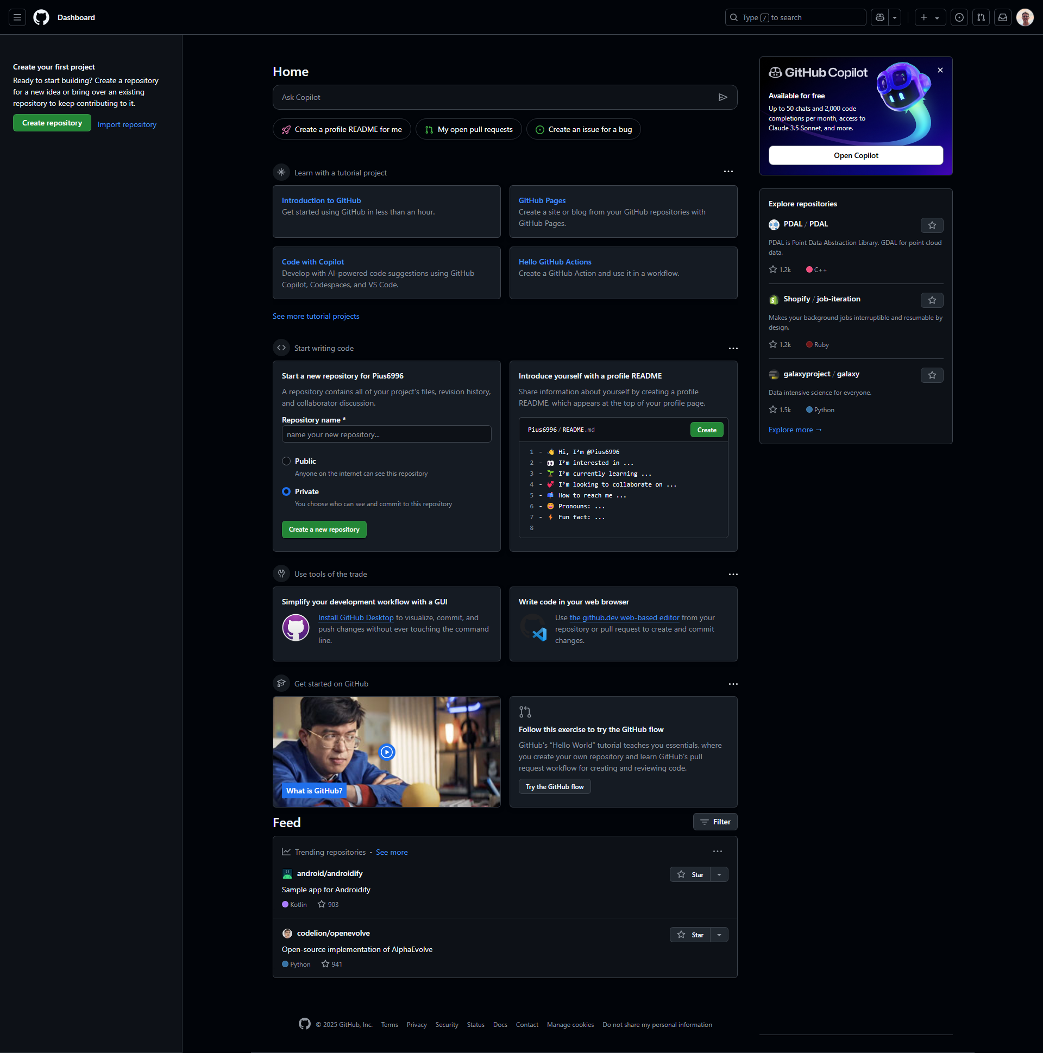The width and height of the screenshot is (1043, 1053).
Task: Star the PDAL / PDAL repository
Action: coord(932,225)
